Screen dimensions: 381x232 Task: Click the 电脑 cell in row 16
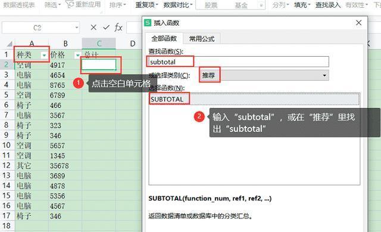32,206
